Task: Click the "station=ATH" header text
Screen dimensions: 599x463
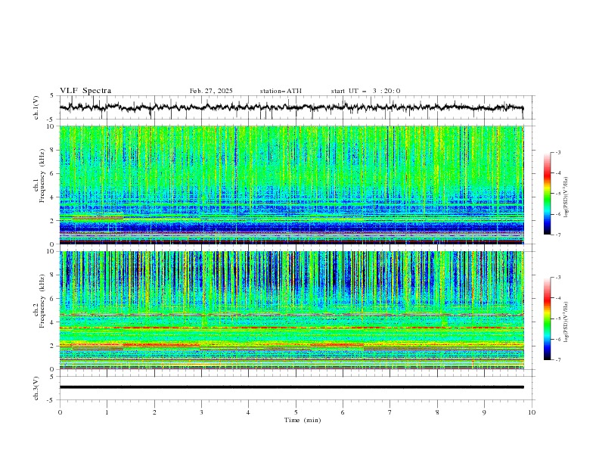Action: point(281,91)
